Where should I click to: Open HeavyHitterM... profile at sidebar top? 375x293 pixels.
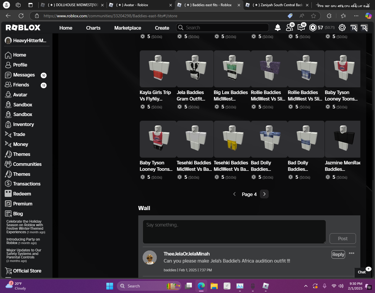[25, 40]
